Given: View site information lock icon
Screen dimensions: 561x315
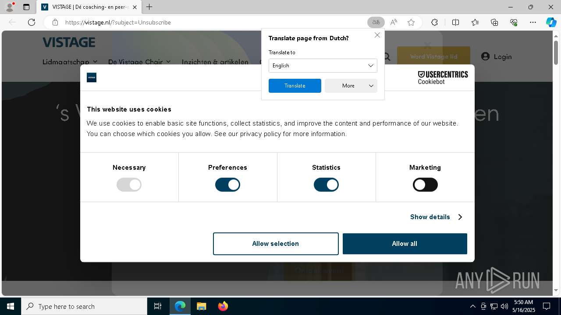Looking at the screenshot, I should 55,22.
